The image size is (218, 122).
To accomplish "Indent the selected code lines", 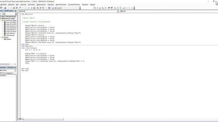I will (109, 8).
